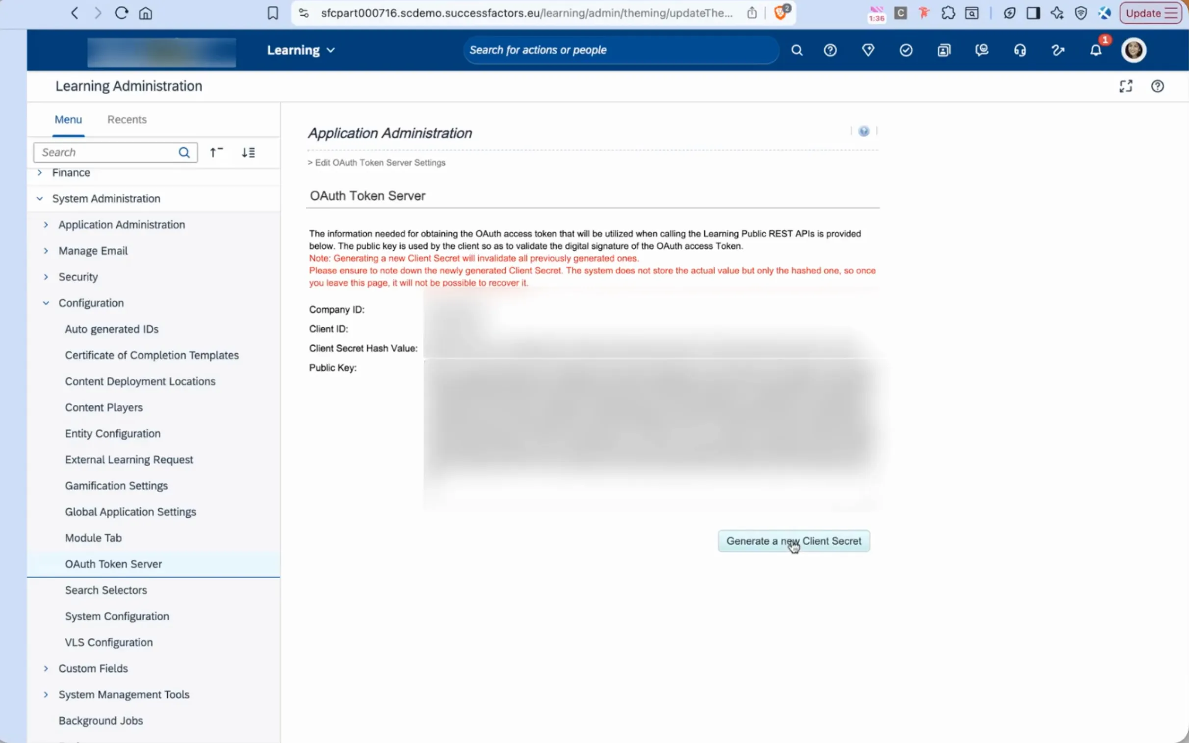Image resolution: width=1189 pixels, height=743 pixels.
Task: Open the Learning module dropdown
Action: [x=301, y=50]
